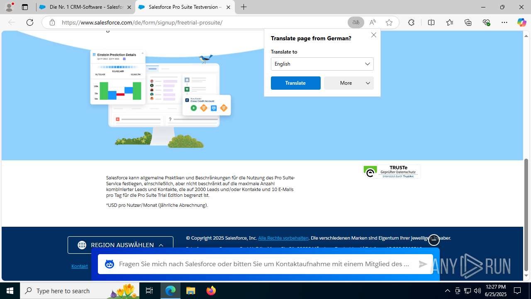
Task: Click the TRUSTe privacy badge
Action: coord(392,172)
